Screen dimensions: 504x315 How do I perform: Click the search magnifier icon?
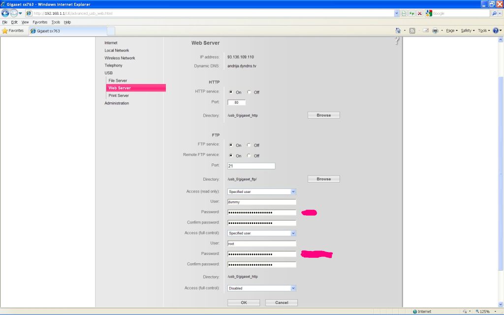(x=494, y=13)
